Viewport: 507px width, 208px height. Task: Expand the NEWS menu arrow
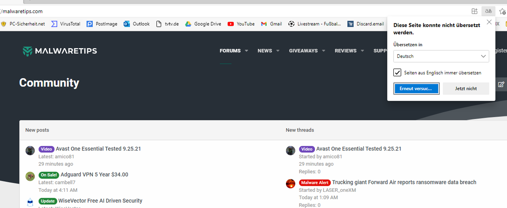(x=278, y=51)
